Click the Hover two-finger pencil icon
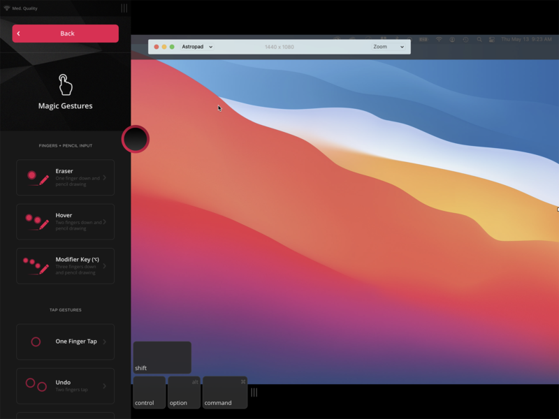Viewport: 559px width, 419px height. tap(37, 222)
